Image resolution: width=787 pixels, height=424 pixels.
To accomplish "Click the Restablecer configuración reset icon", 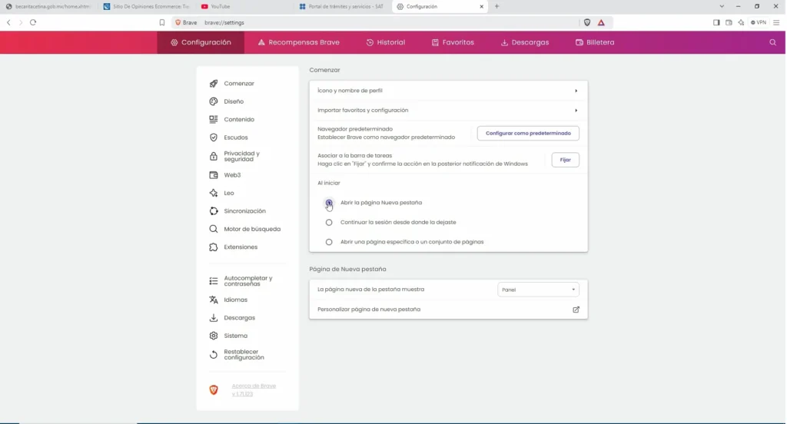I will coord(214,355).
